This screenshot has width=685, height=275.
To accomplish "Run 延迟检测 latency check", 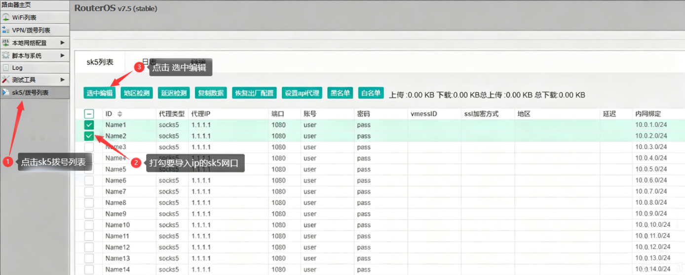I will pyautogui.click(x=174, y=93).
